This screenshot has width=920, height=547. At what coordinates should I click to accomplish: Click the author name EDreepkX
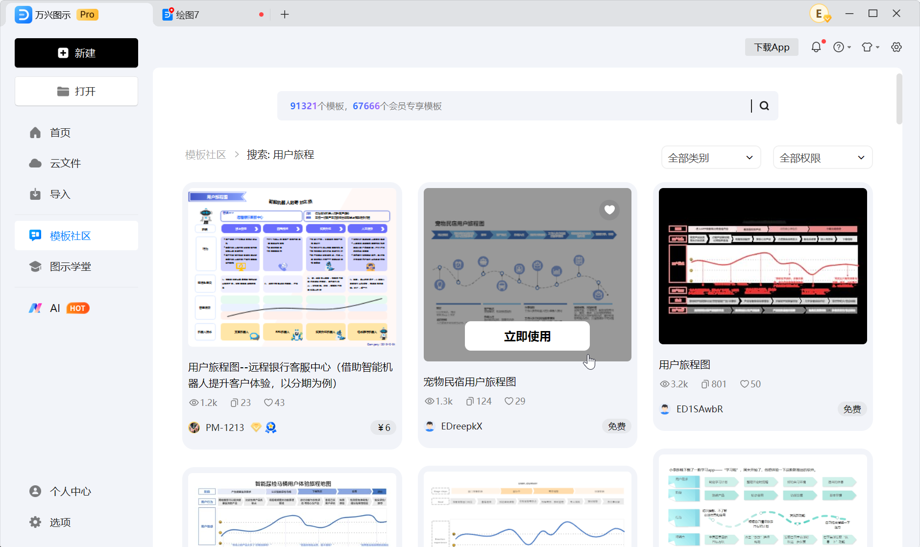(x=461, y=426)
